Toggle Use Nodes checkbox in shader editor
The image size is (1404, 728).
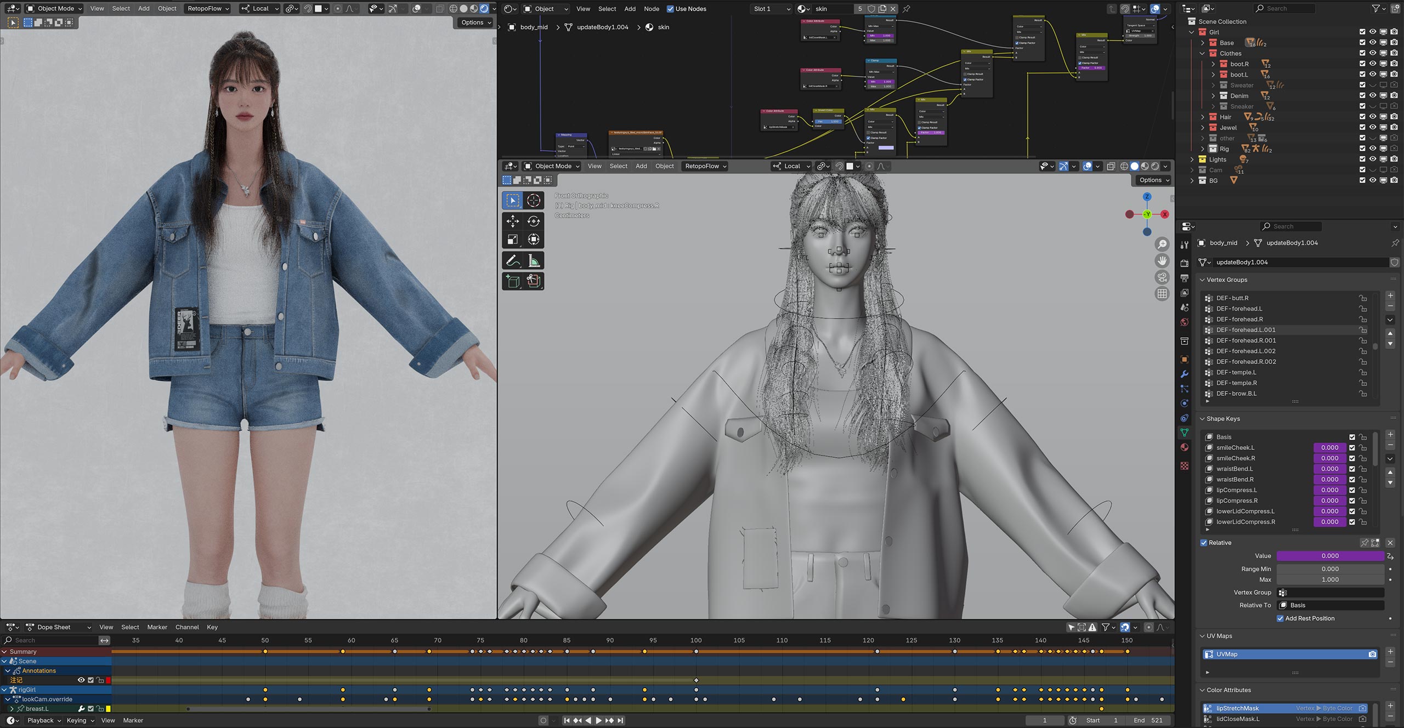(x=670, y=9)
